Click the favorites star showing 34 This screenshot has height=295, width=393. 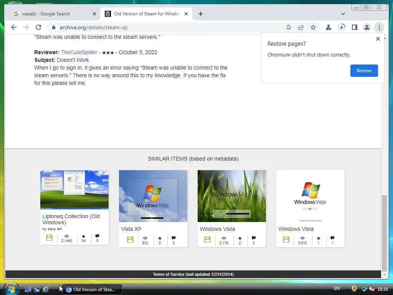click(x=83, y=236)
